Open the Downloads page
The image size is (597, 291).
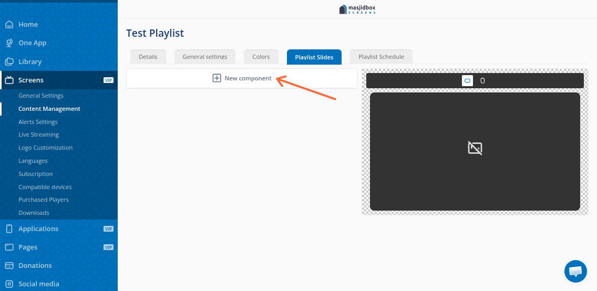click(34, 213)
